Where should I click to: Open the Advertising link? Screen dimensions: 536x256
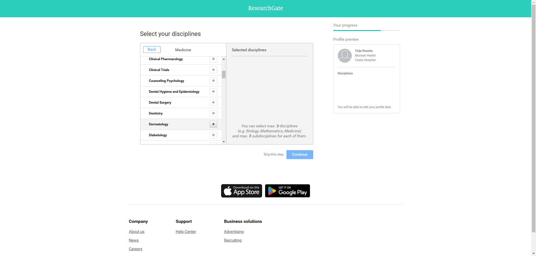[x=234, y=231]
